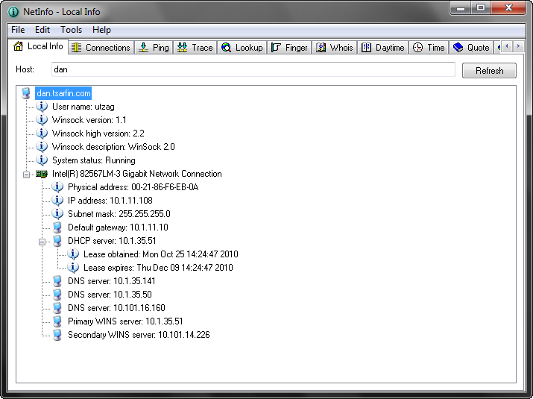
Task: Open the File menu
Action: 18,30
